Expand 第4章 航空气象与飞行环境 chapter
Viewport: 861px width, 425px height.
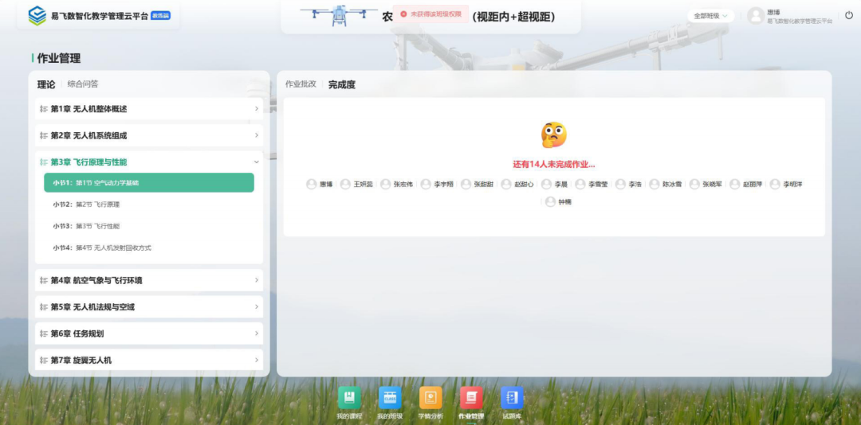pos(149,280)
